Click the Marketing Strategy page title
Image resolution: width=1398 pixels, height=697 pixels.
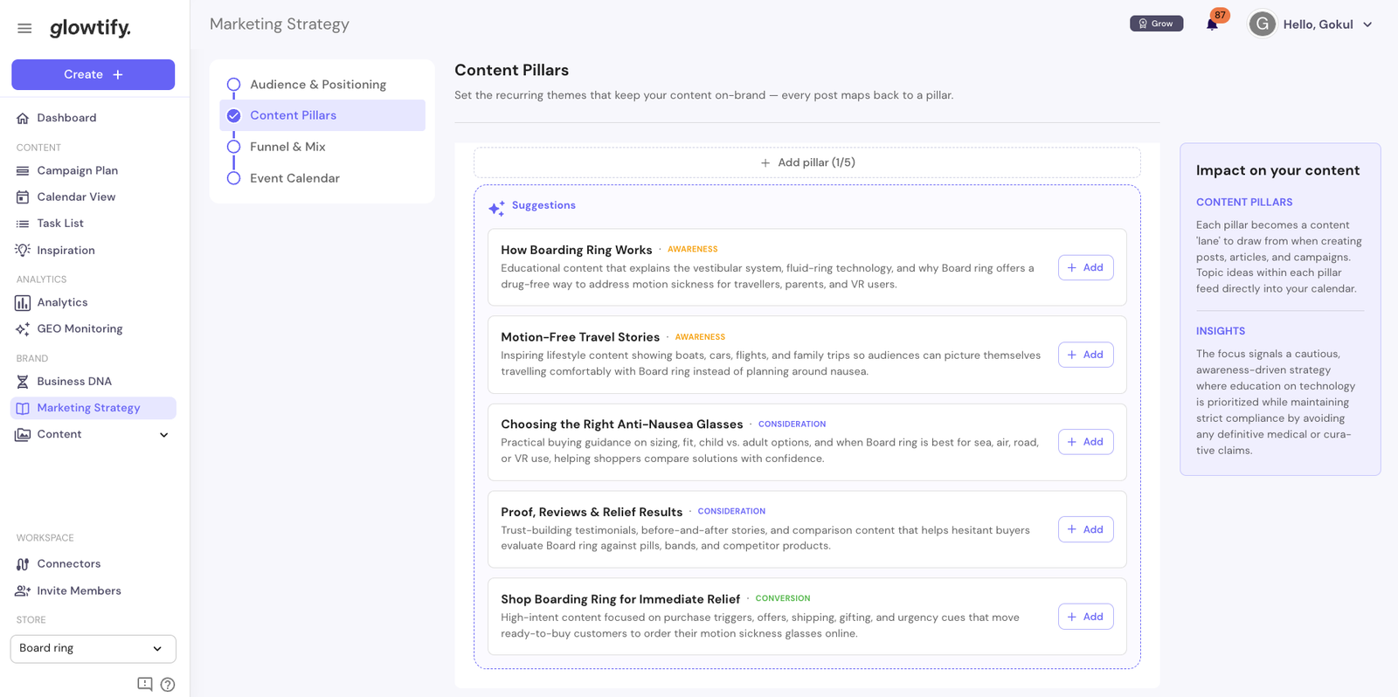point(280,24)
